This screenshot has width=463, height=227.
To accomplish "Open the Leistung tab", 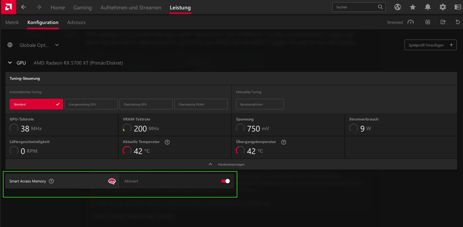I will [180, 8].
